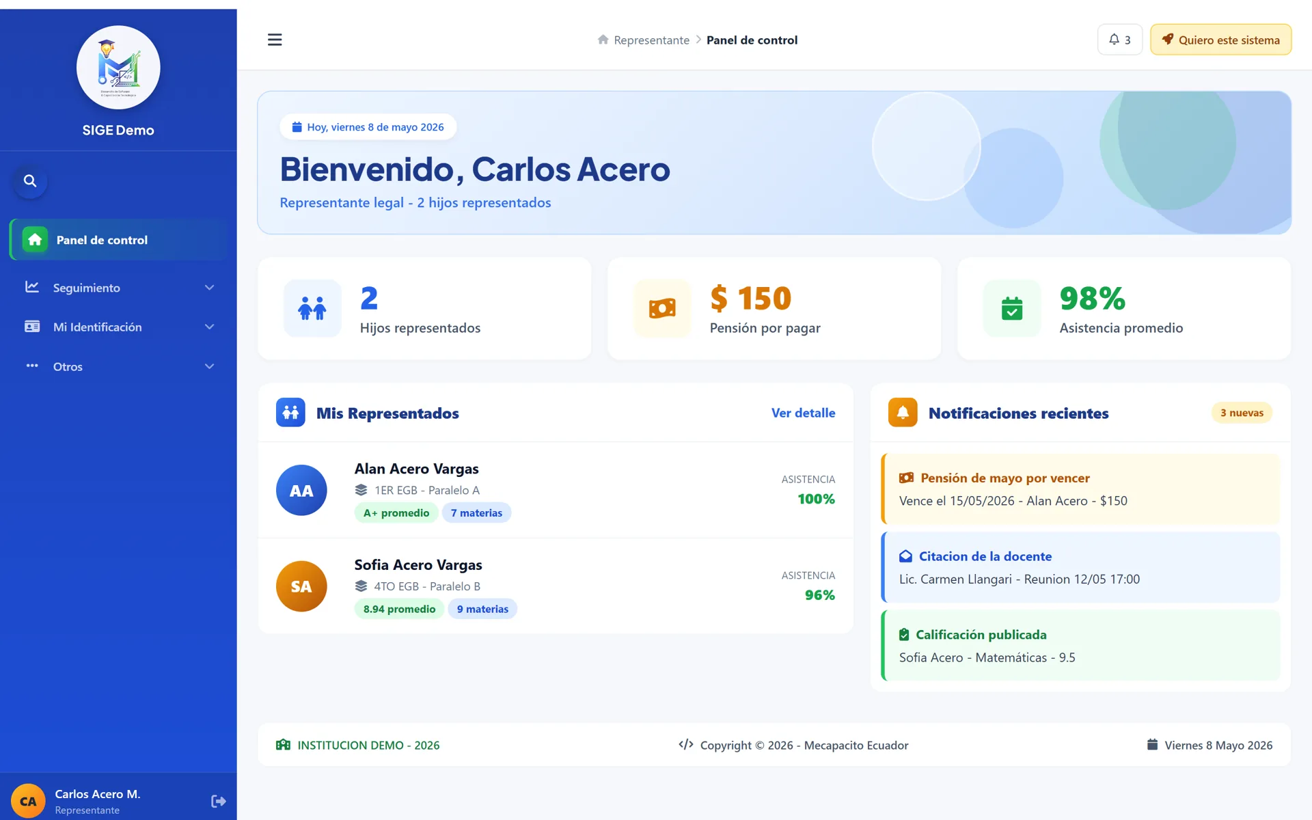Click Carlos Acero M. user name

[x=98, y=794]
